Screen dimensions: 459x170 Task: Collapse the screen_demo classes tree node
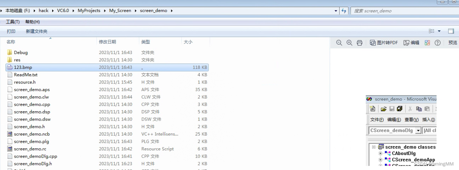(374, 147)
